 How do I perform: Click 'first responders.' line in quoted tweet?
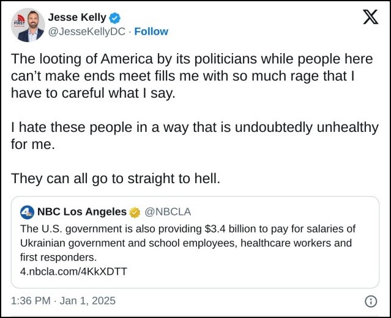58,257
